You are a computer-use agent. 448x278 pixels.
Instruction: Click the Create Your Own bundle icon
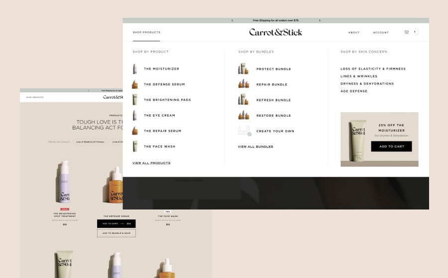click(x=243, y=131)
